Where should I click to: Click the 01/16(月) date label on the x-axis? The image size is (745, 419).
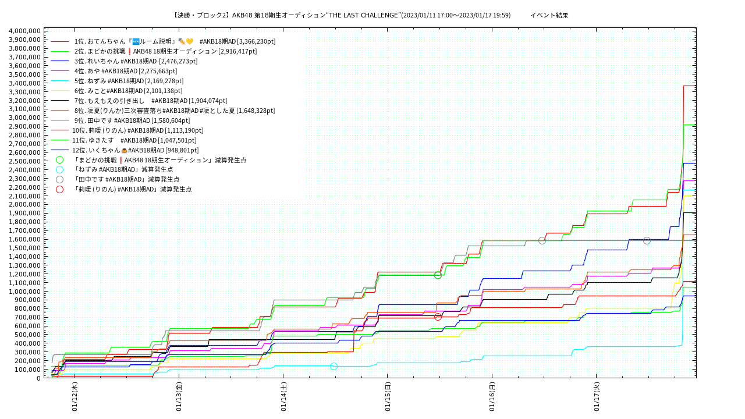[x=492, y=397]
